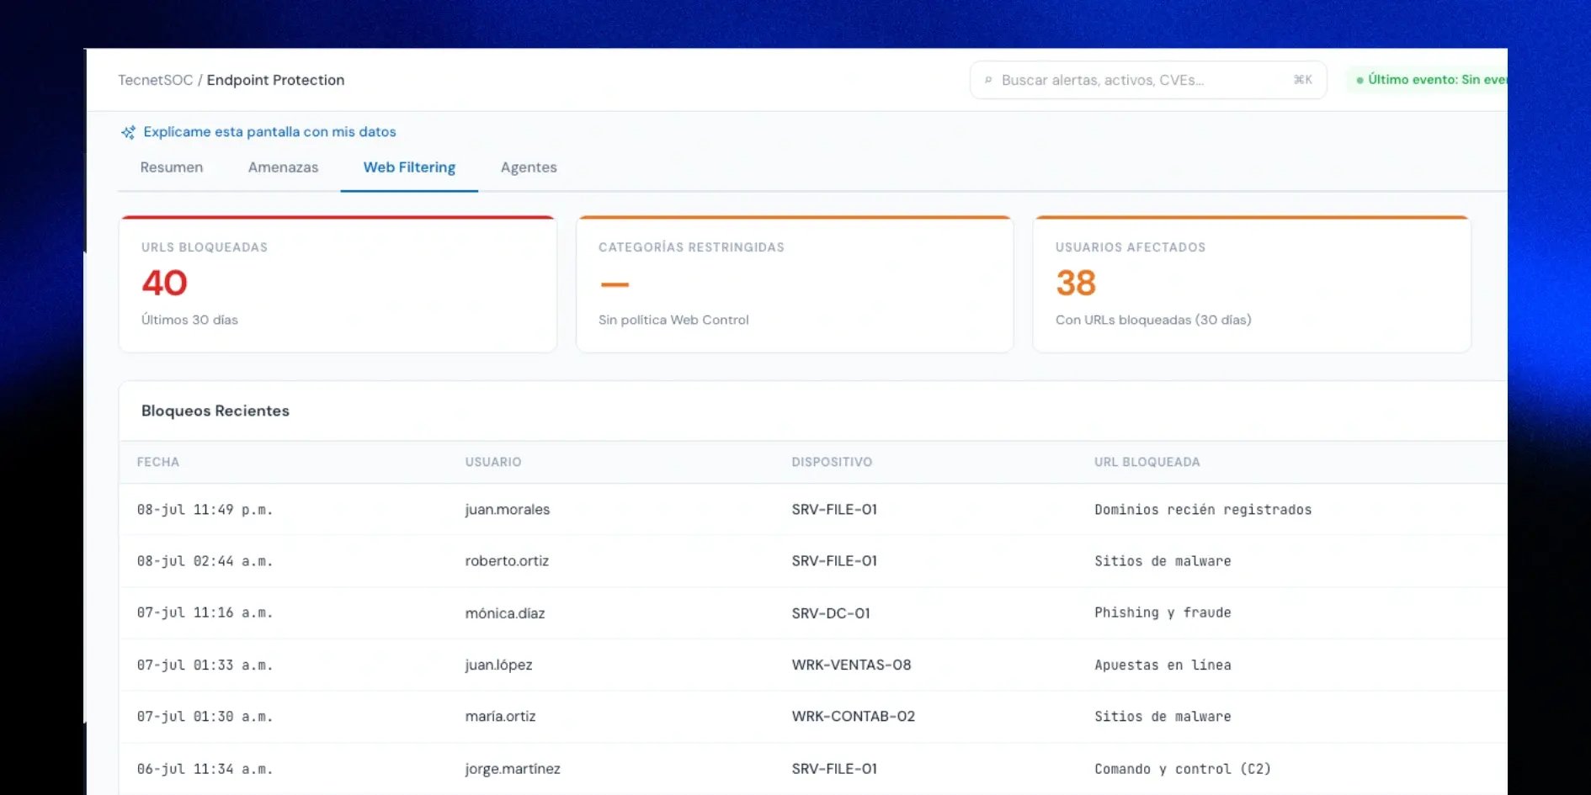Click Endpoint Protection in the breadcrumb

click(276, 80)
